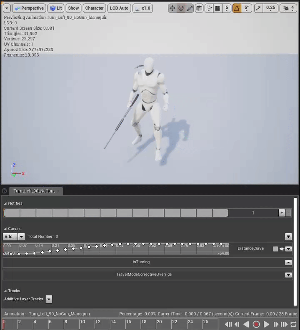
Task: Open the isTurning curve dropdown
Action: (288, 262)
